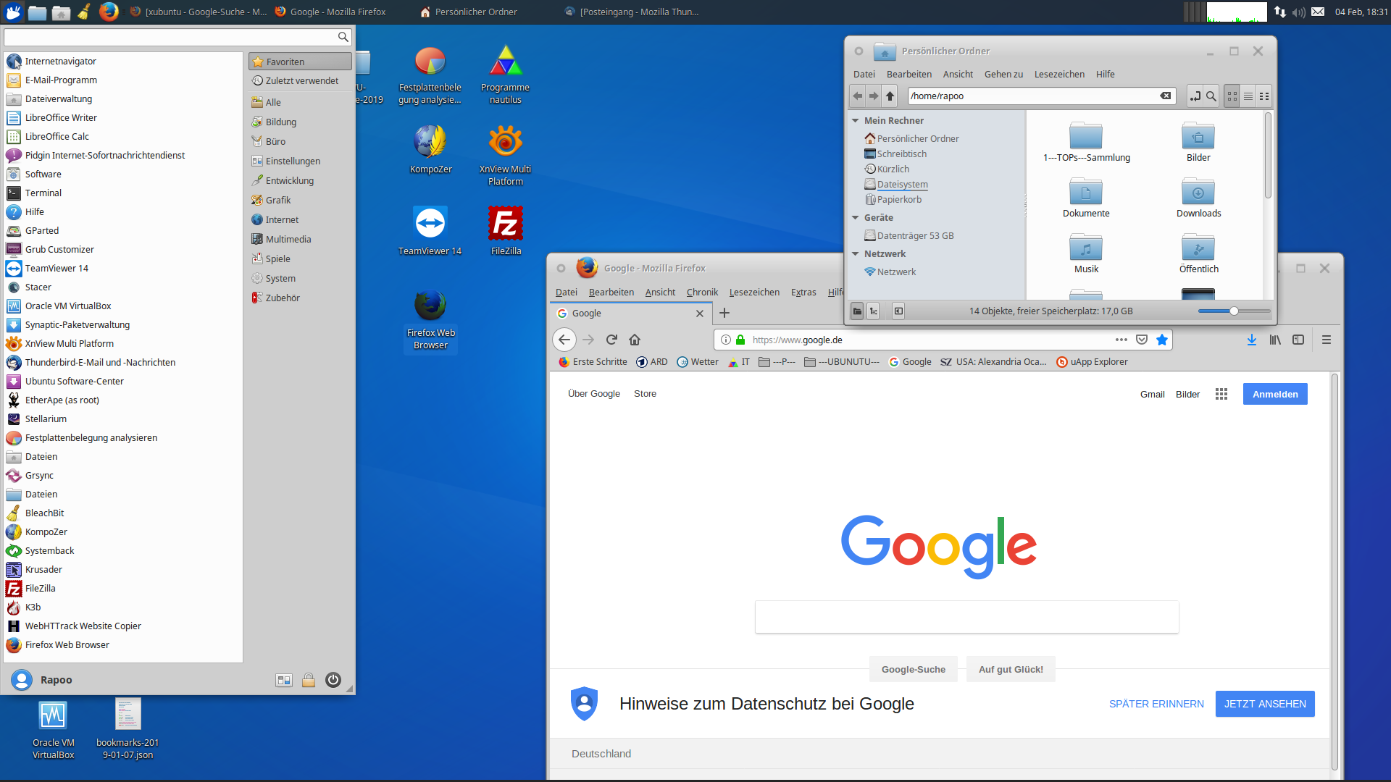Viewport: 1391px width, 782px height.
Task: Switch file manager to list view
Action: point(1248,96)
